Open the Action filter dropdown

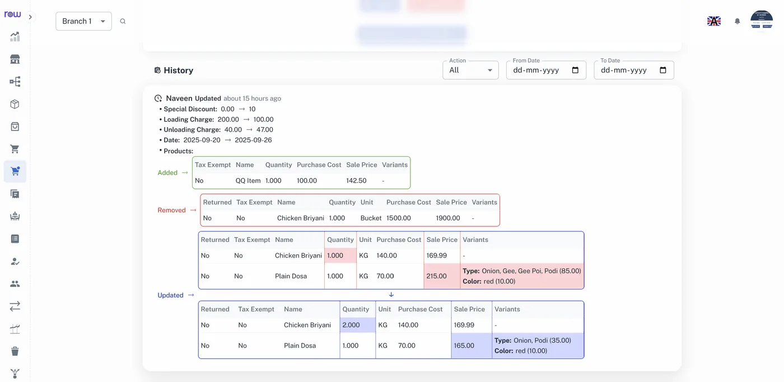[x=470, y=70]
